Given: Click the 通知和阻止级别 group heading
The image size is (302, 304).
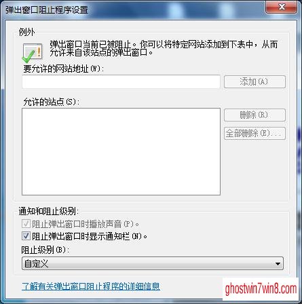Looking at the screenshot, I should point(49,211).
